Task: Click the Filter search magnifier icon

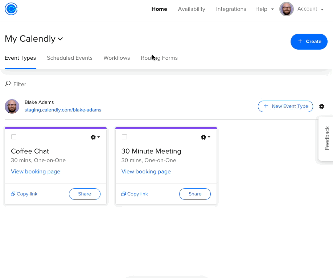Action: pyautogui.click(x=8, y=84)
